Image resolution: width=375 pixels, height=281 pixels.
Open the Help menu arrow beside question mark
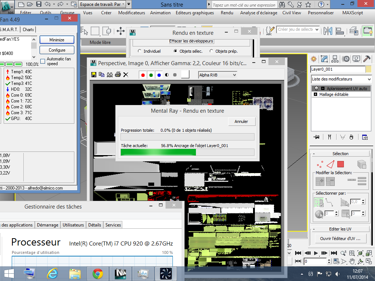click(327, 4)
